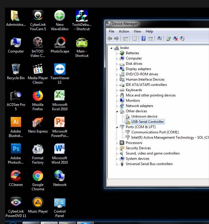Select Communications Port (COM1) entry
The height and width of the screenshot is (224, 209).
(155, 132)
